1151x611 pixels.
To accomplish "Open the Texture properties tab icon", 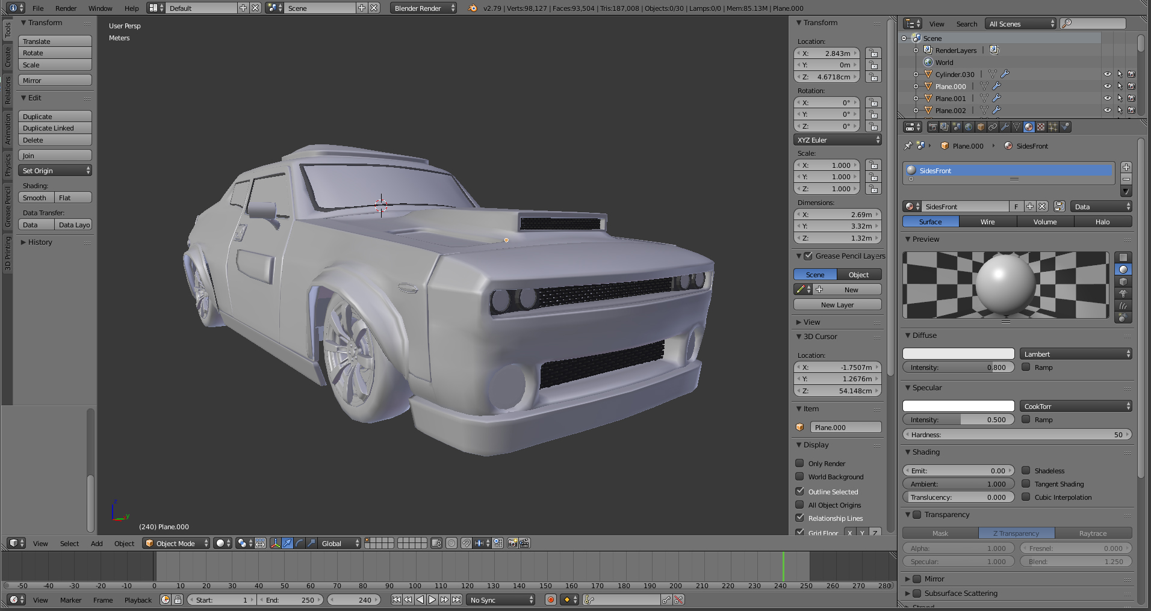I will (1041, 127).
